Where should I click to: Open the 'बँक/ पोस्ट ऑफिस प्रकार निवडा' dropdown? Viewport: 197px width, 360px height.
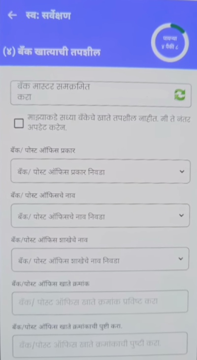(x=100, y=171)
